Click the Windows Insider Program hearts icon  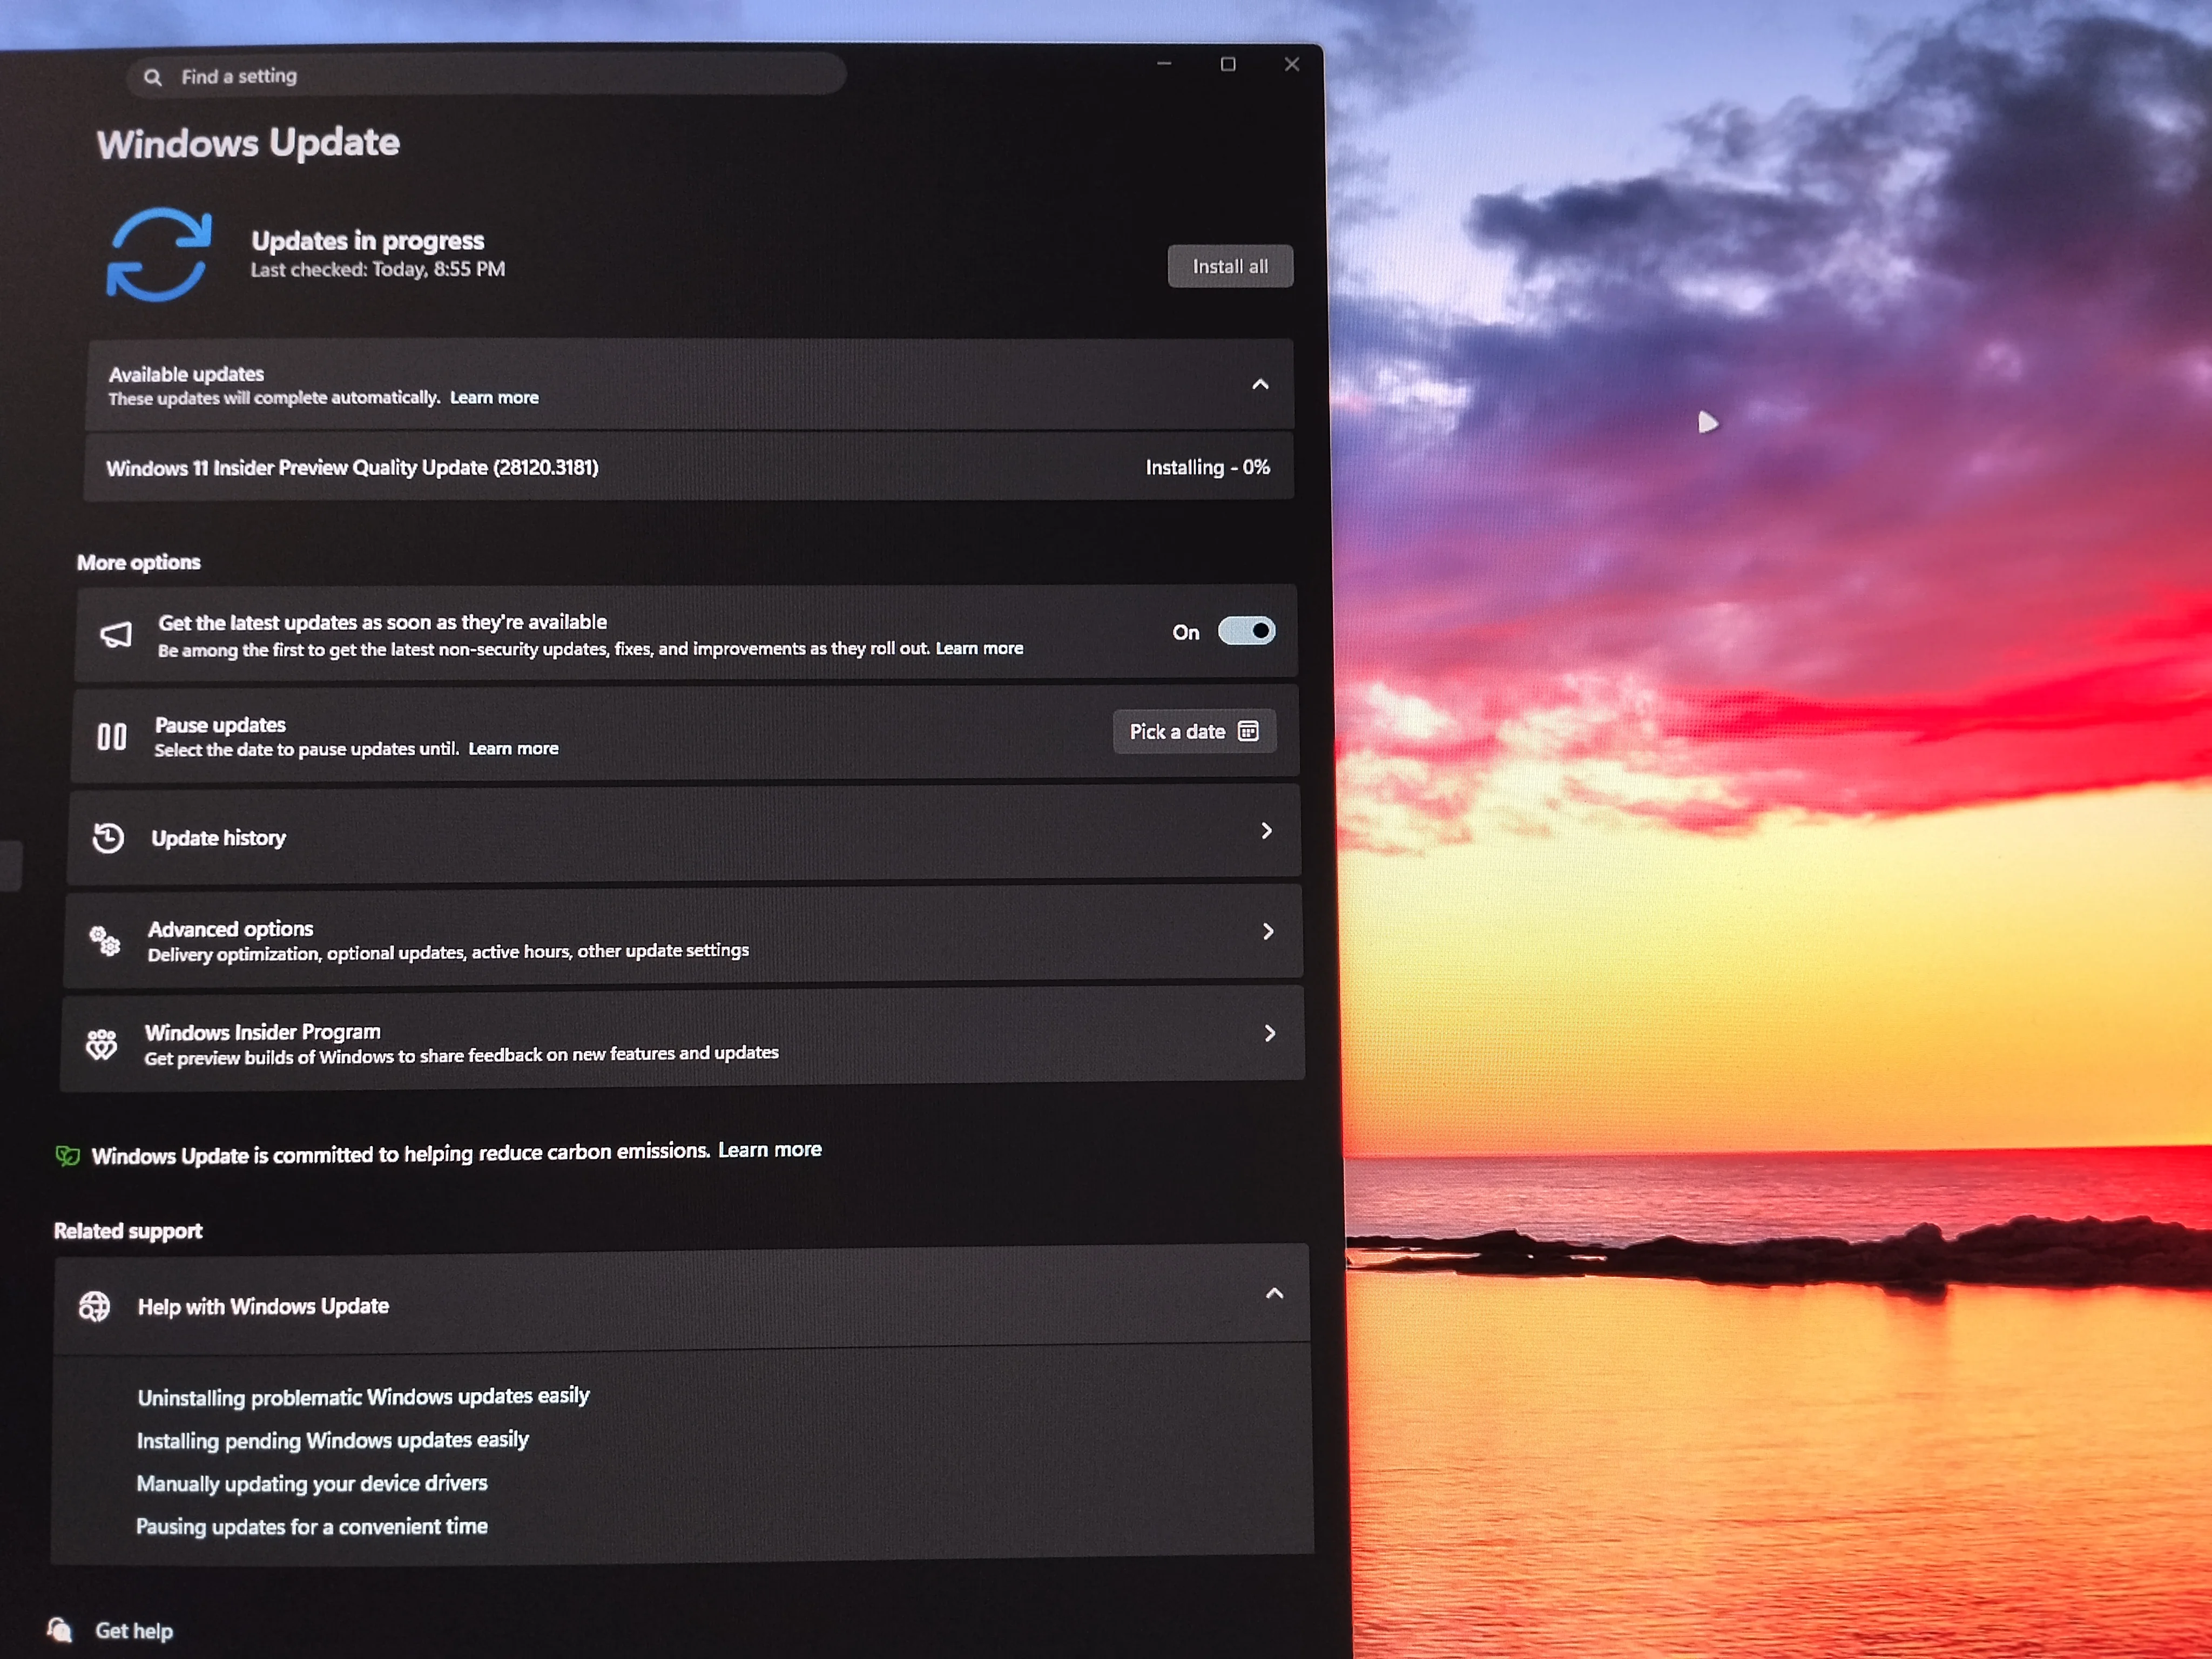[102, 1044]
